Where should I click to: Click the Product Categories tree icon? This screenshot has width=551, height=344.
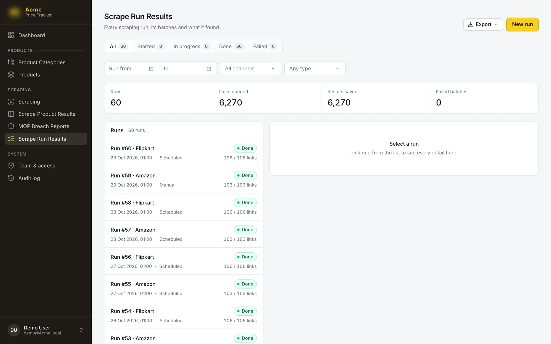pos(11,62)
